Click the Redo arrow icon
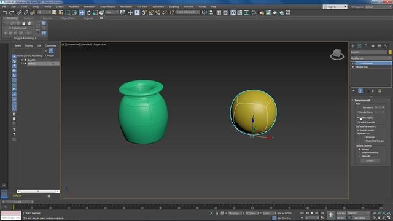This screenshot has height=221, width=393. pyautogui.click(x=12, y=12)
